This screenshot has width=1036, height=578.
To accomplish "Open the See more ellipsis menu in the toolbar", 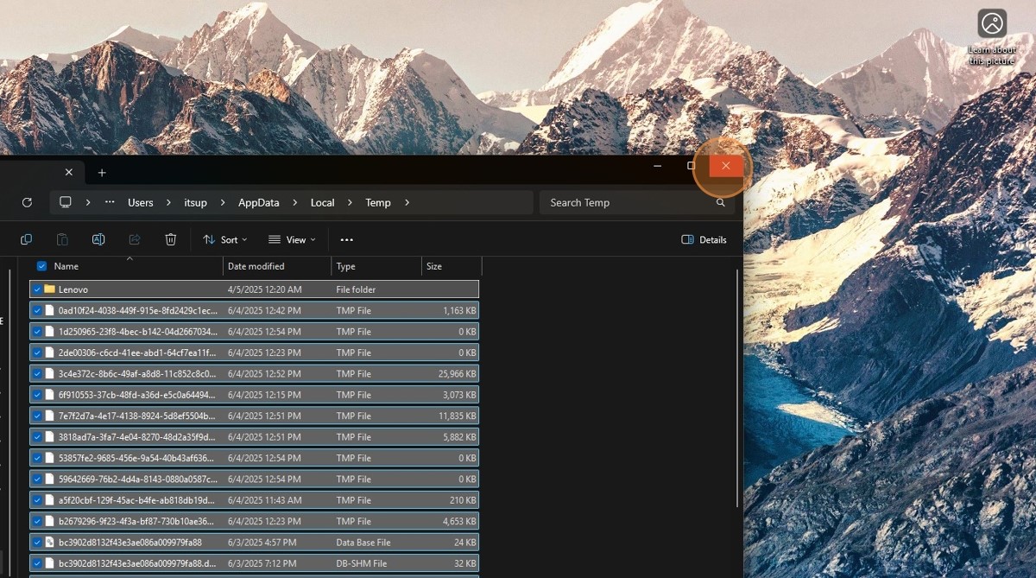I will tap(346, 239).
